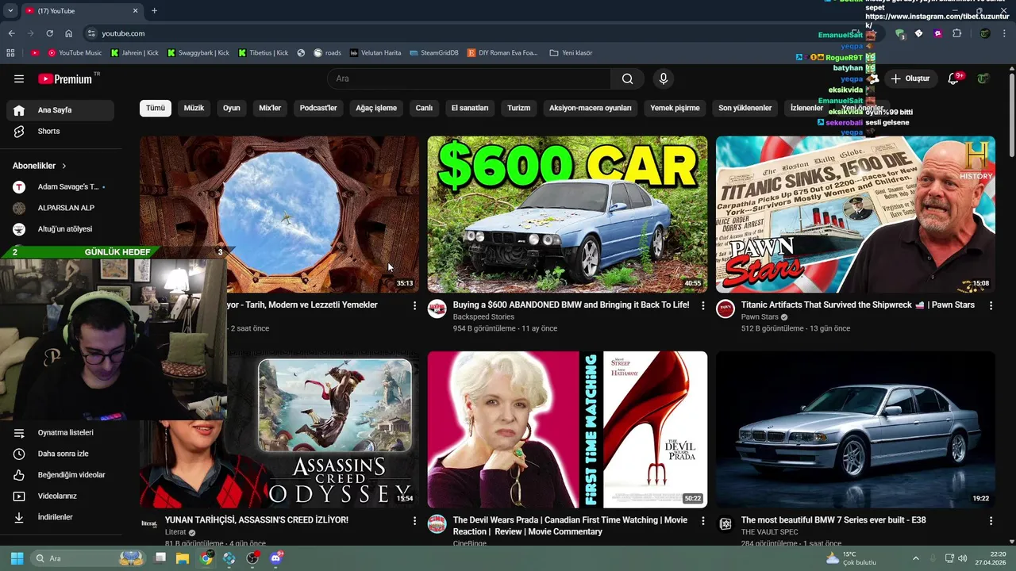Select the Son yüklenenler chip

point(745,108)
